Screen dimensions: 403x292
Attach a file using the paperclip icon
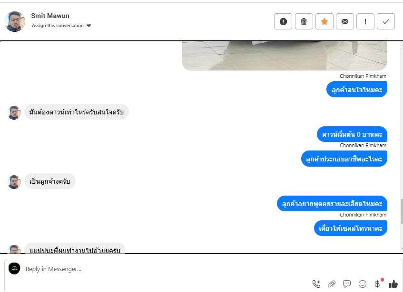pos(332,284)
